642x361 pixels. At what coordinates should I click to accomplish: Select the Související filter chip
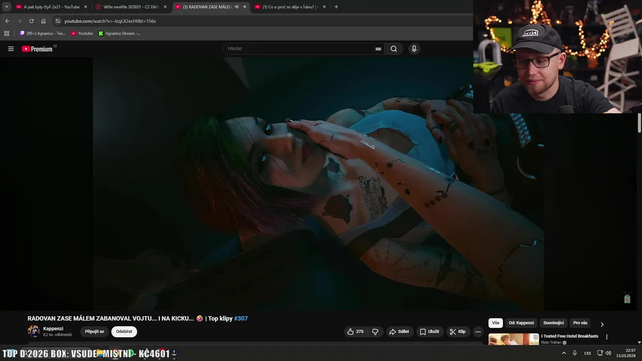pyautogui.click(x=553, y=323)
